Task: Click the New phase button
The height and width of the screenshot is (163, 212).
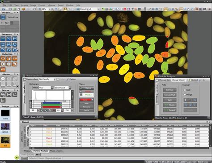Action: click(86, 103)
